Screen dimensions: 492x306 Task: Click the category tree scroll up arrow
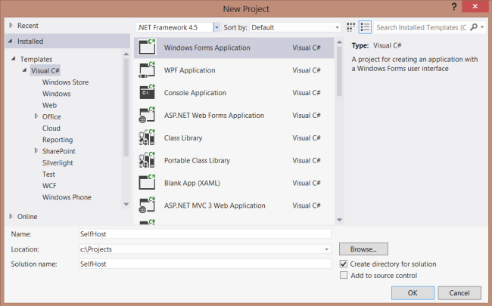[x=126, y=54]
